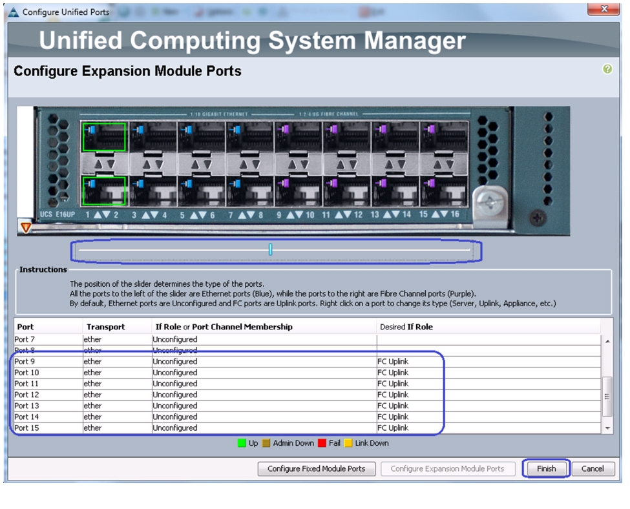
Task: Click the brown Admin Down legend swatch
Action: tap(266, 443)
